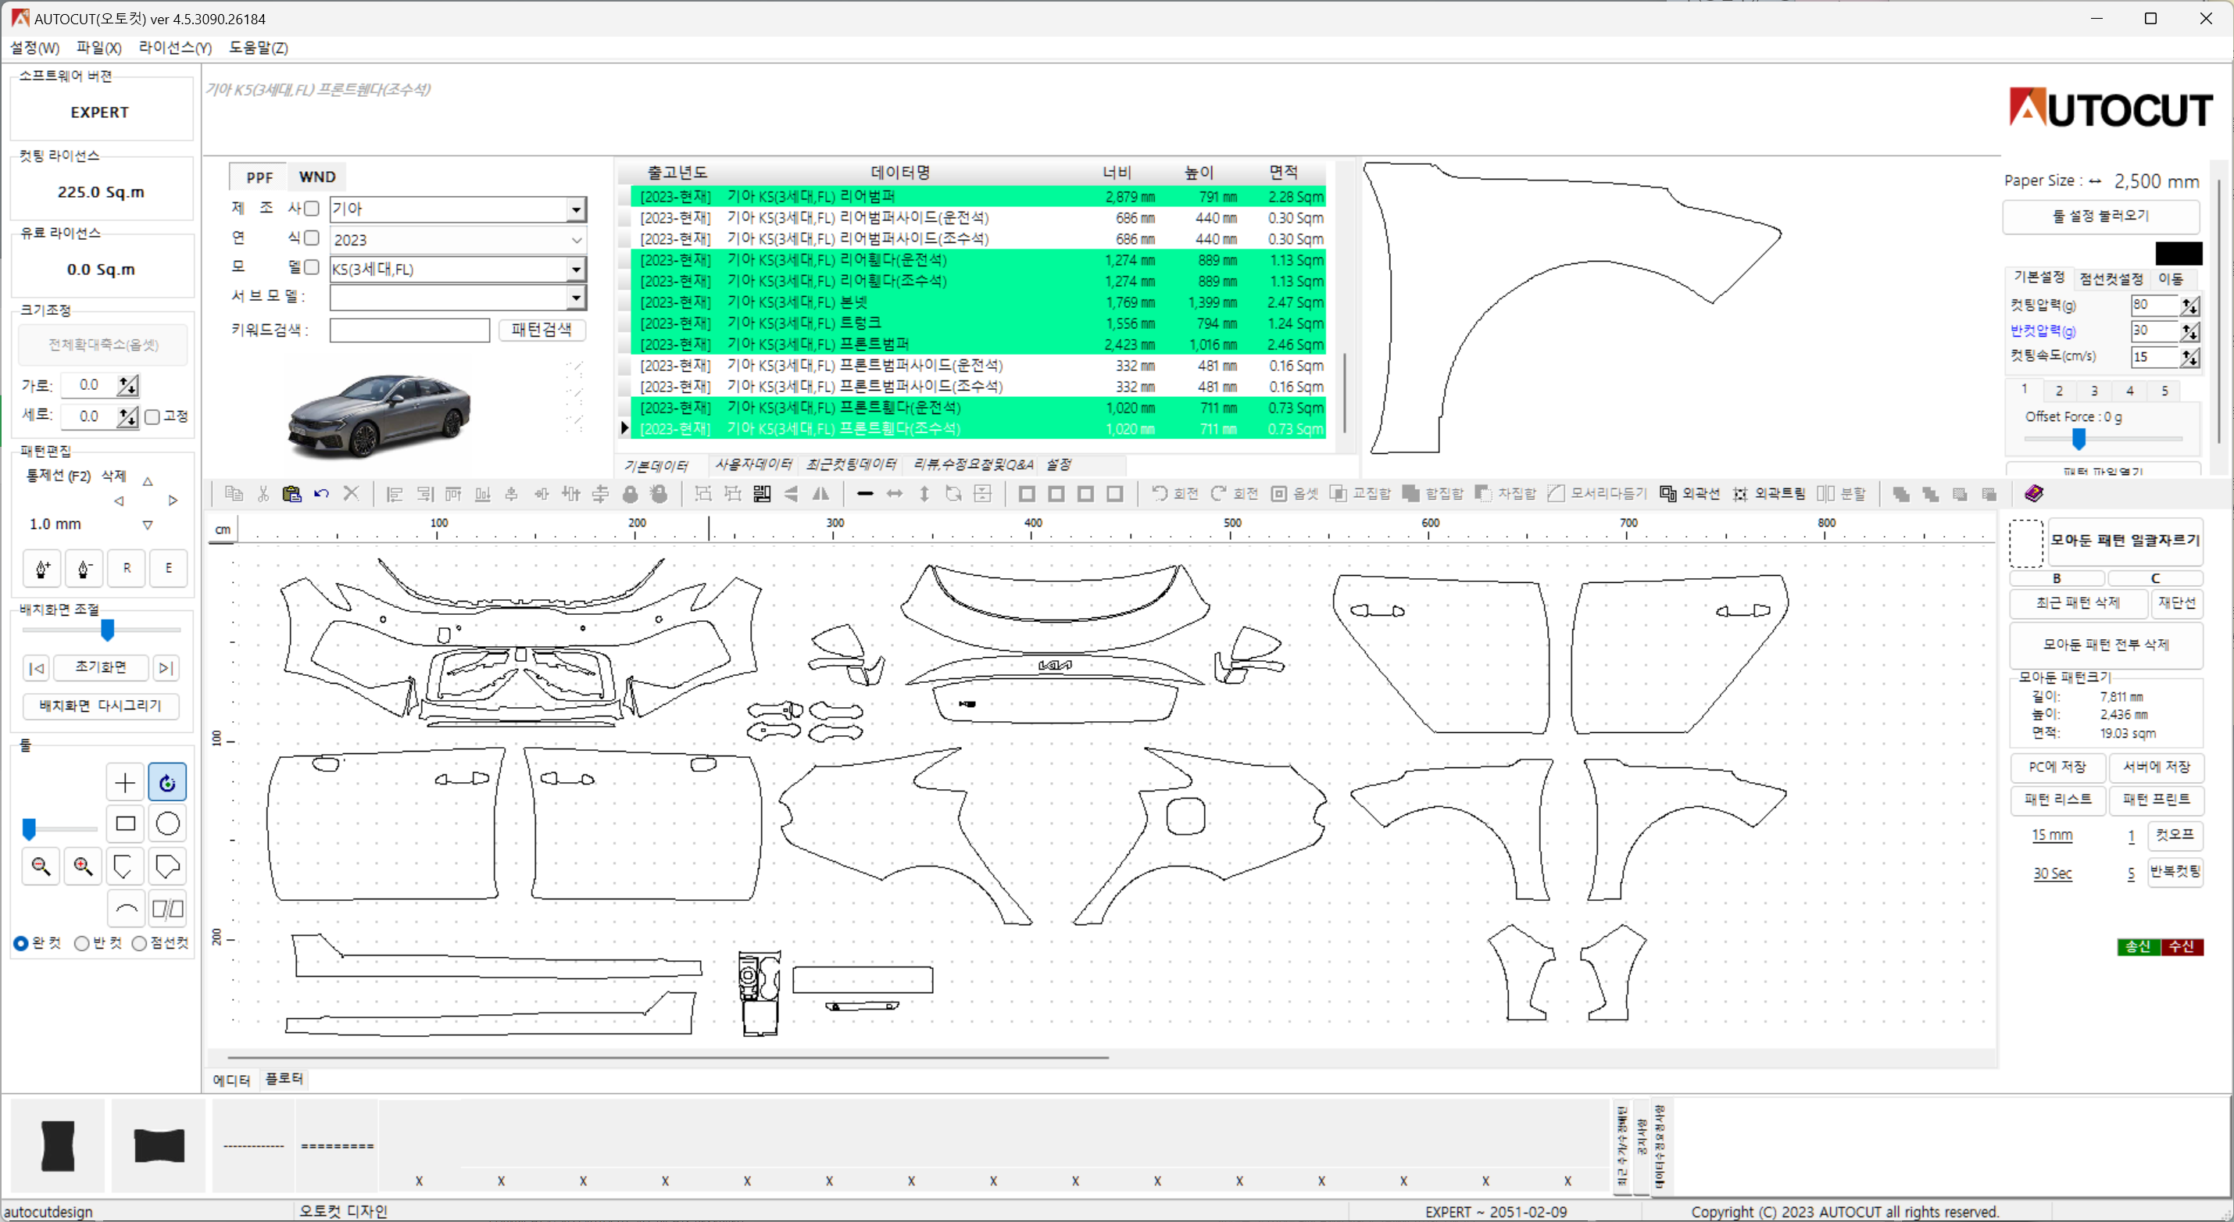
Task: Select the crosshair tool in Tools panel
Action: [125, 783]
